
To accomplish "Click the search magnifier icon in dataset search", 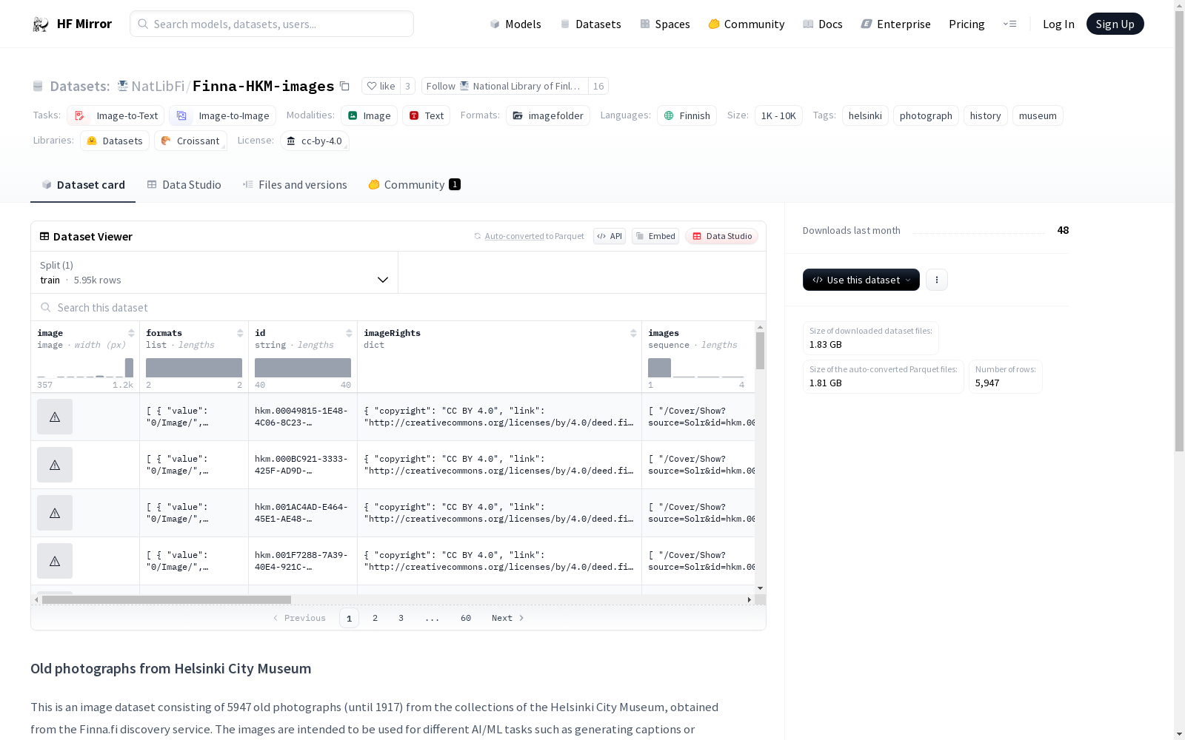I will coord(46,307).
